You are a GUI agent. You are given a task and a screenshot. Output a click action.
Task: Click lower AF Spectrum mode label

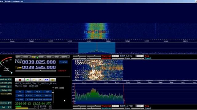[106, 108]
